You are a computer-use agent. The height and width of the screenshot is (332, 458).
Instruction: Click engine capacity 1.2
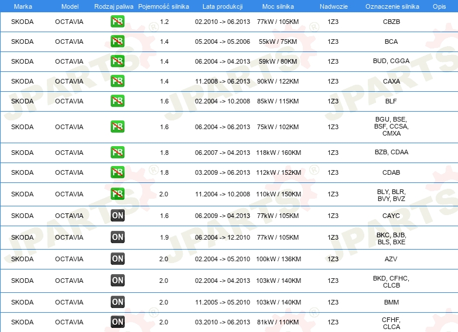tap(164, 22)
